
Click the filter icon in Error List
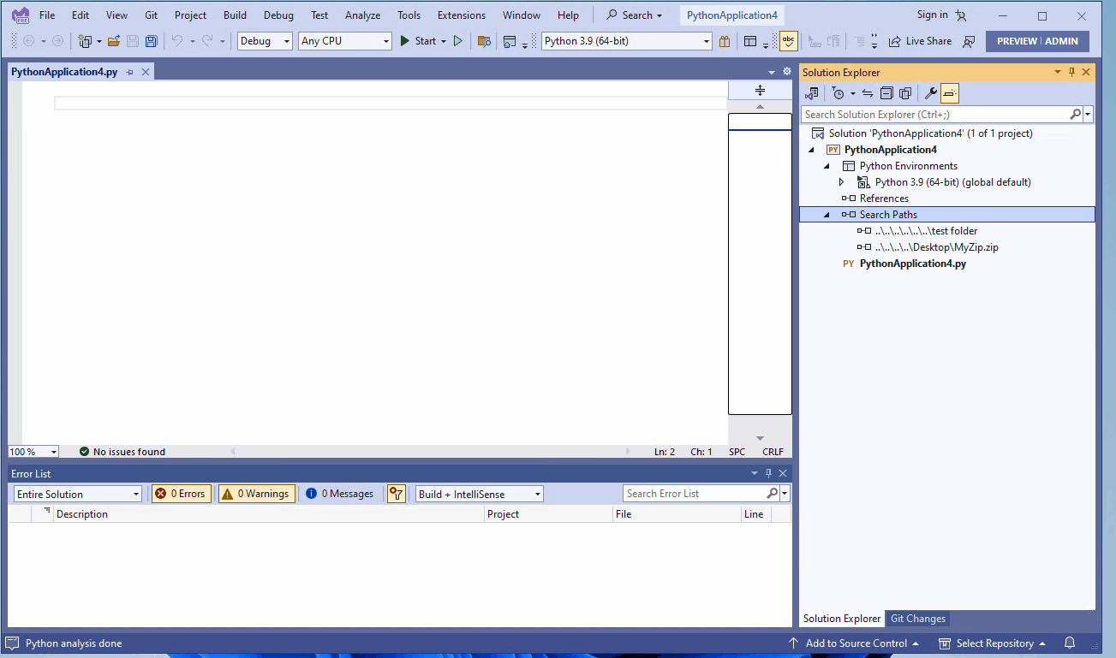tap(395, 493)
